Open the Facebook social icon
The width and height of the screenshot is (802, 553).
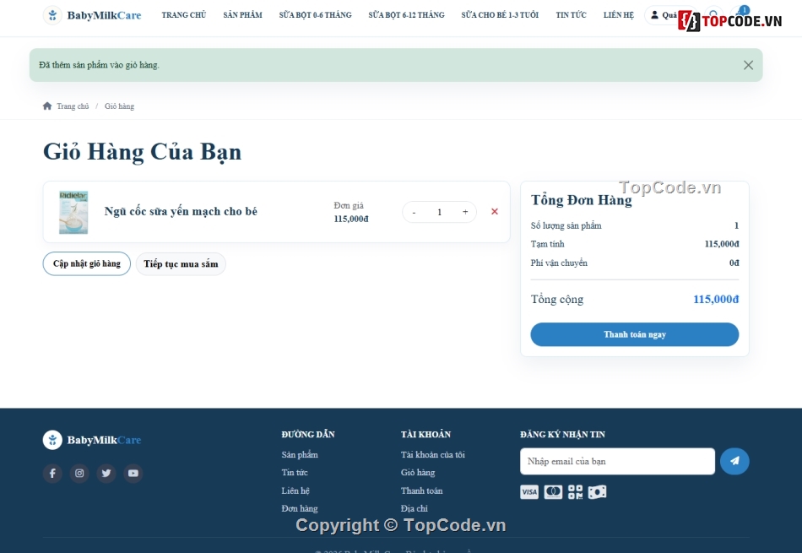(x=52, y=473)
